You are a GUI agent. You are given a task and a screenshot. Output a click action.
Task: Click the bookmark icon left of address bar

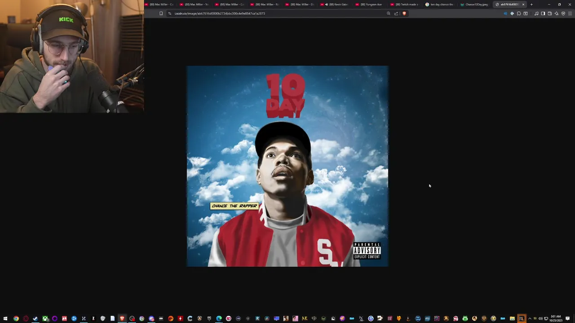pyautogui.click(x=161, y=13)
